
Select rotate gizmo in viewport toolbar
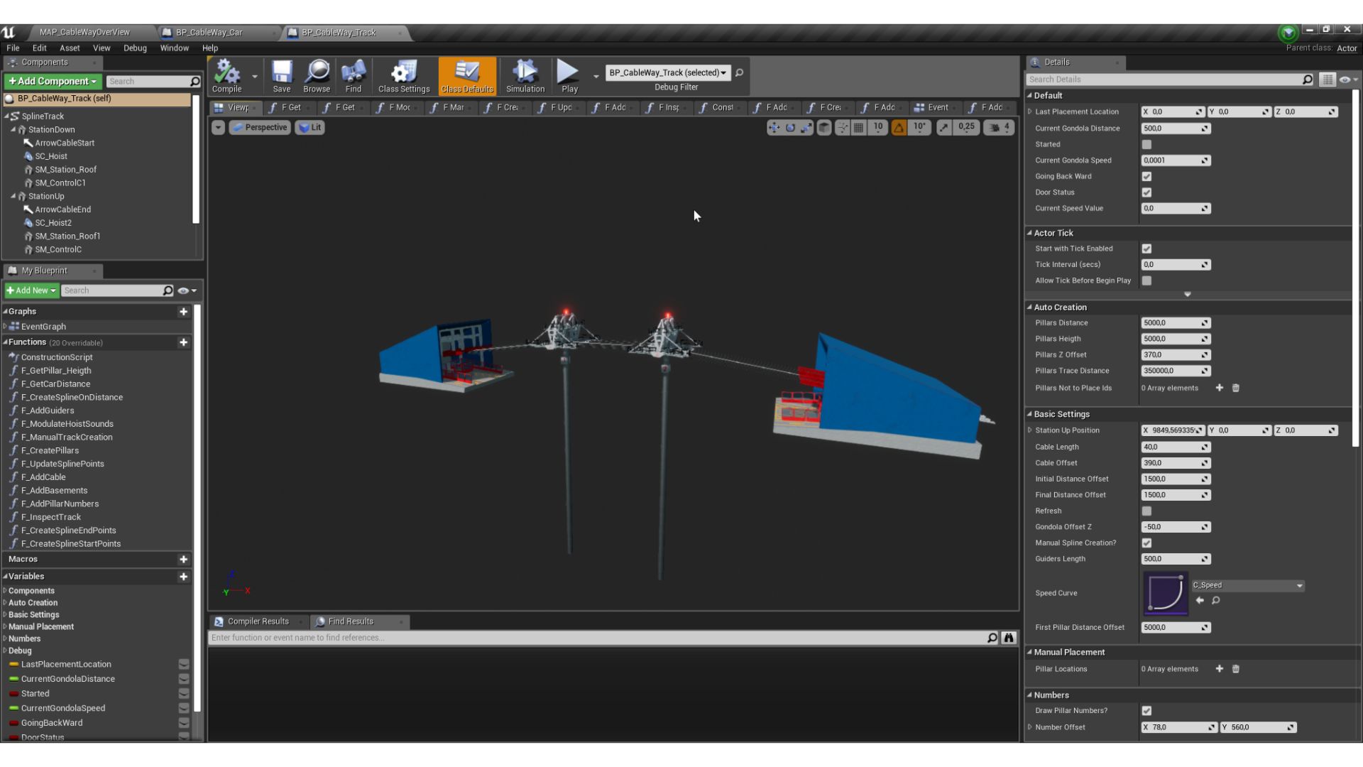790,127
